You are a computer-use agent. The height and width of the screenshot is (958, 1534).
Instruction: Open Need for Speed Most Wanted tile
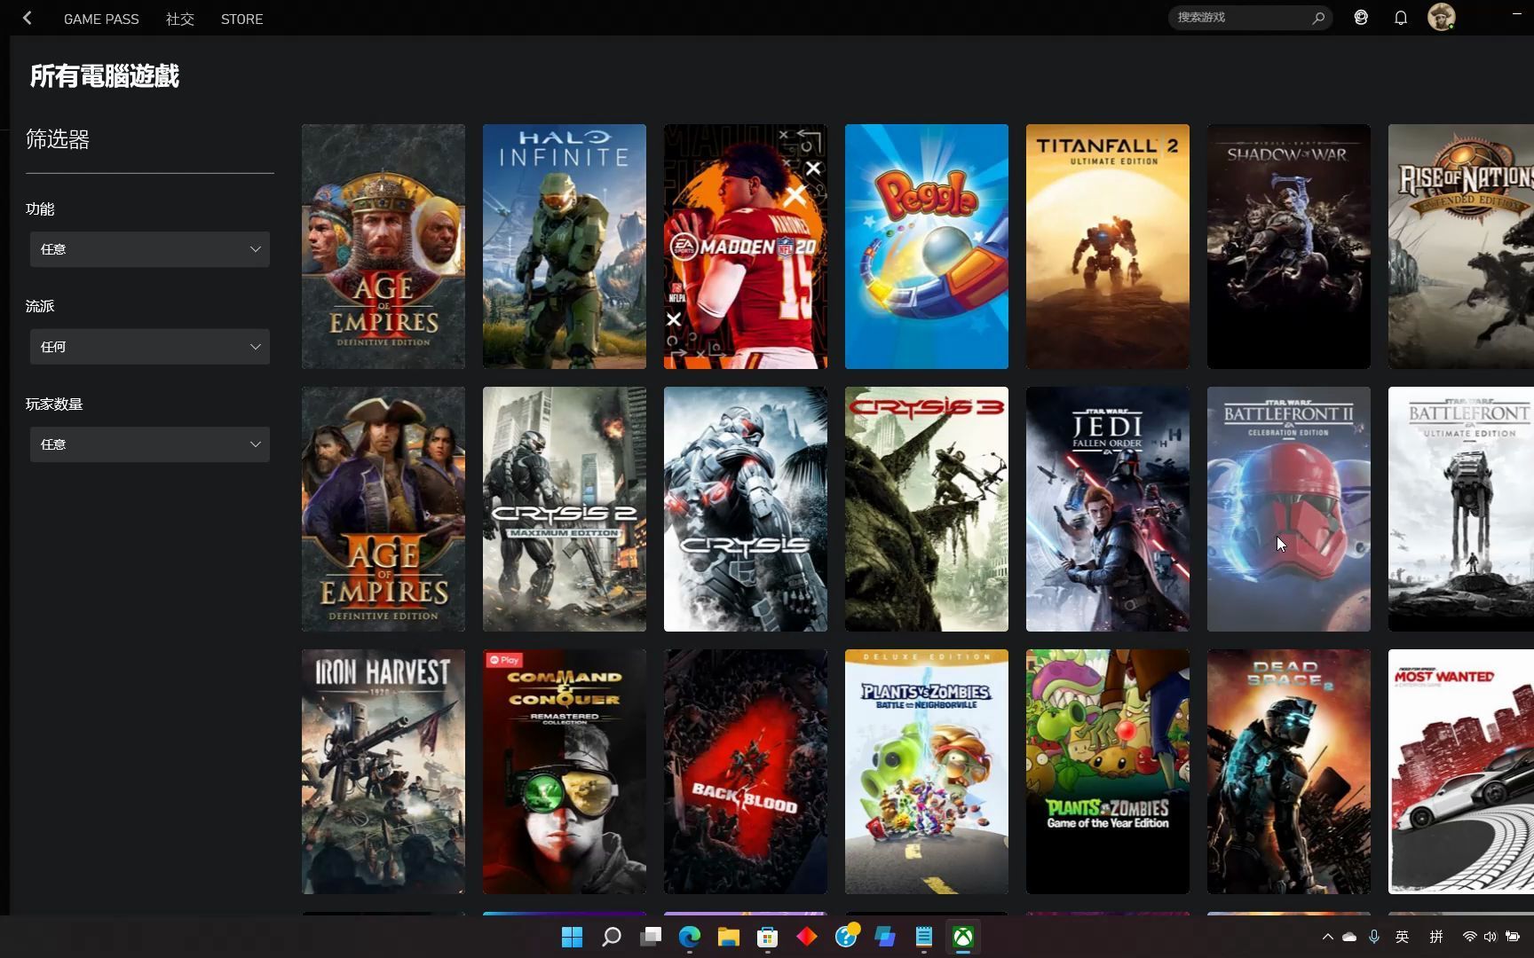[1461, 772]
